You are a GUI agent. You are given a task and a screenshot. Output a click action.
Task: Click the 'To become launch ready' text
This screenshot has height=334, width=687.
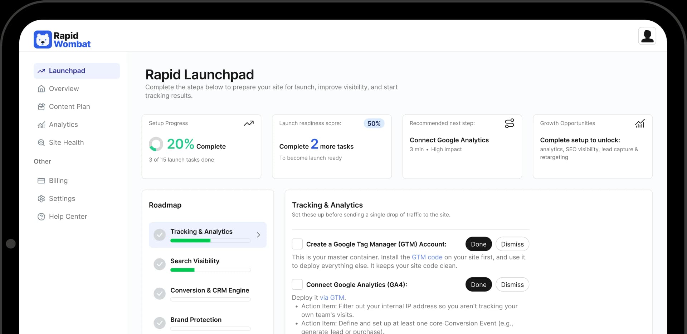pos(311,158)
